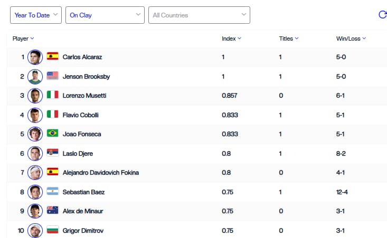The height and width of the screenshot is (238, 387).
Task: Click the Bulgarian flag beside Grigor Dimitrov
Action: click(53, 230)
